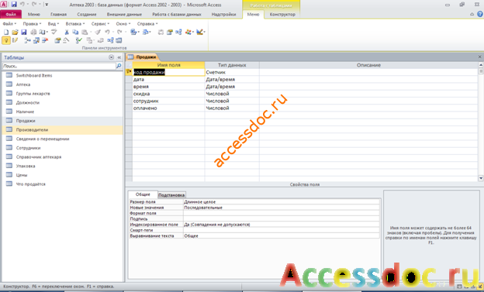Click in the Поиск search field

click(x=59, y=66)
